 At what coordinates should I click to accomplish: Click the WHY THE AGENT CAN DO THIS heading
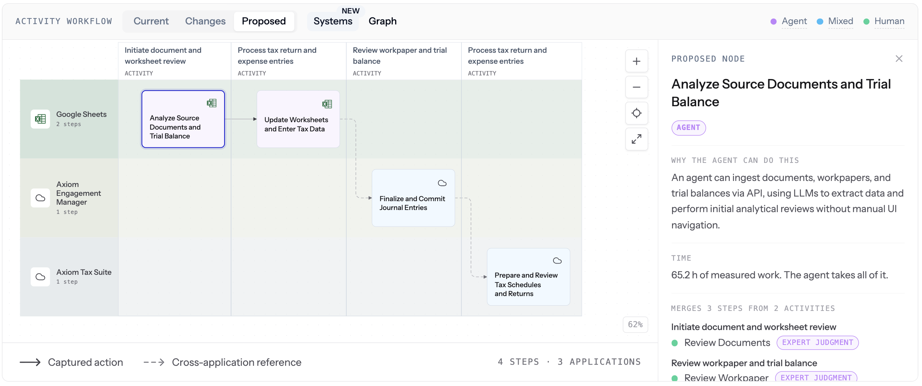(735, 160)
